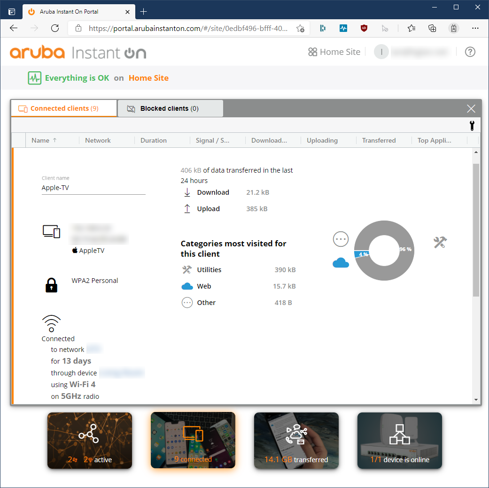Sort by Top Applications column header
489x488 pixels.
[x=434, y=140]
